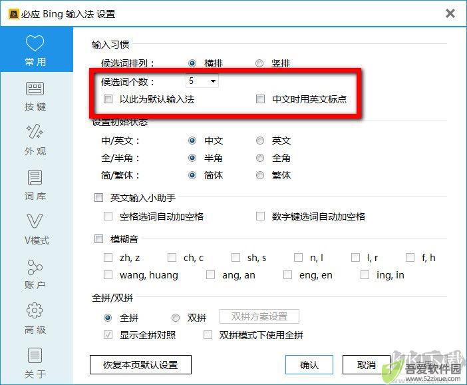Check the sh, s fuzzy option
467x385 pixels.
235,257
